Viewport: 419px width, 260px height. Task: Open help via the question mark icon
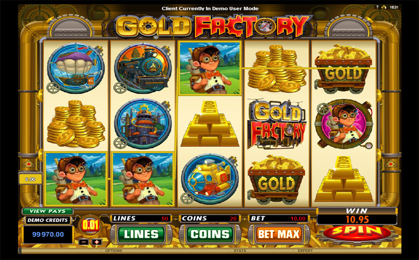pos(377,7)
